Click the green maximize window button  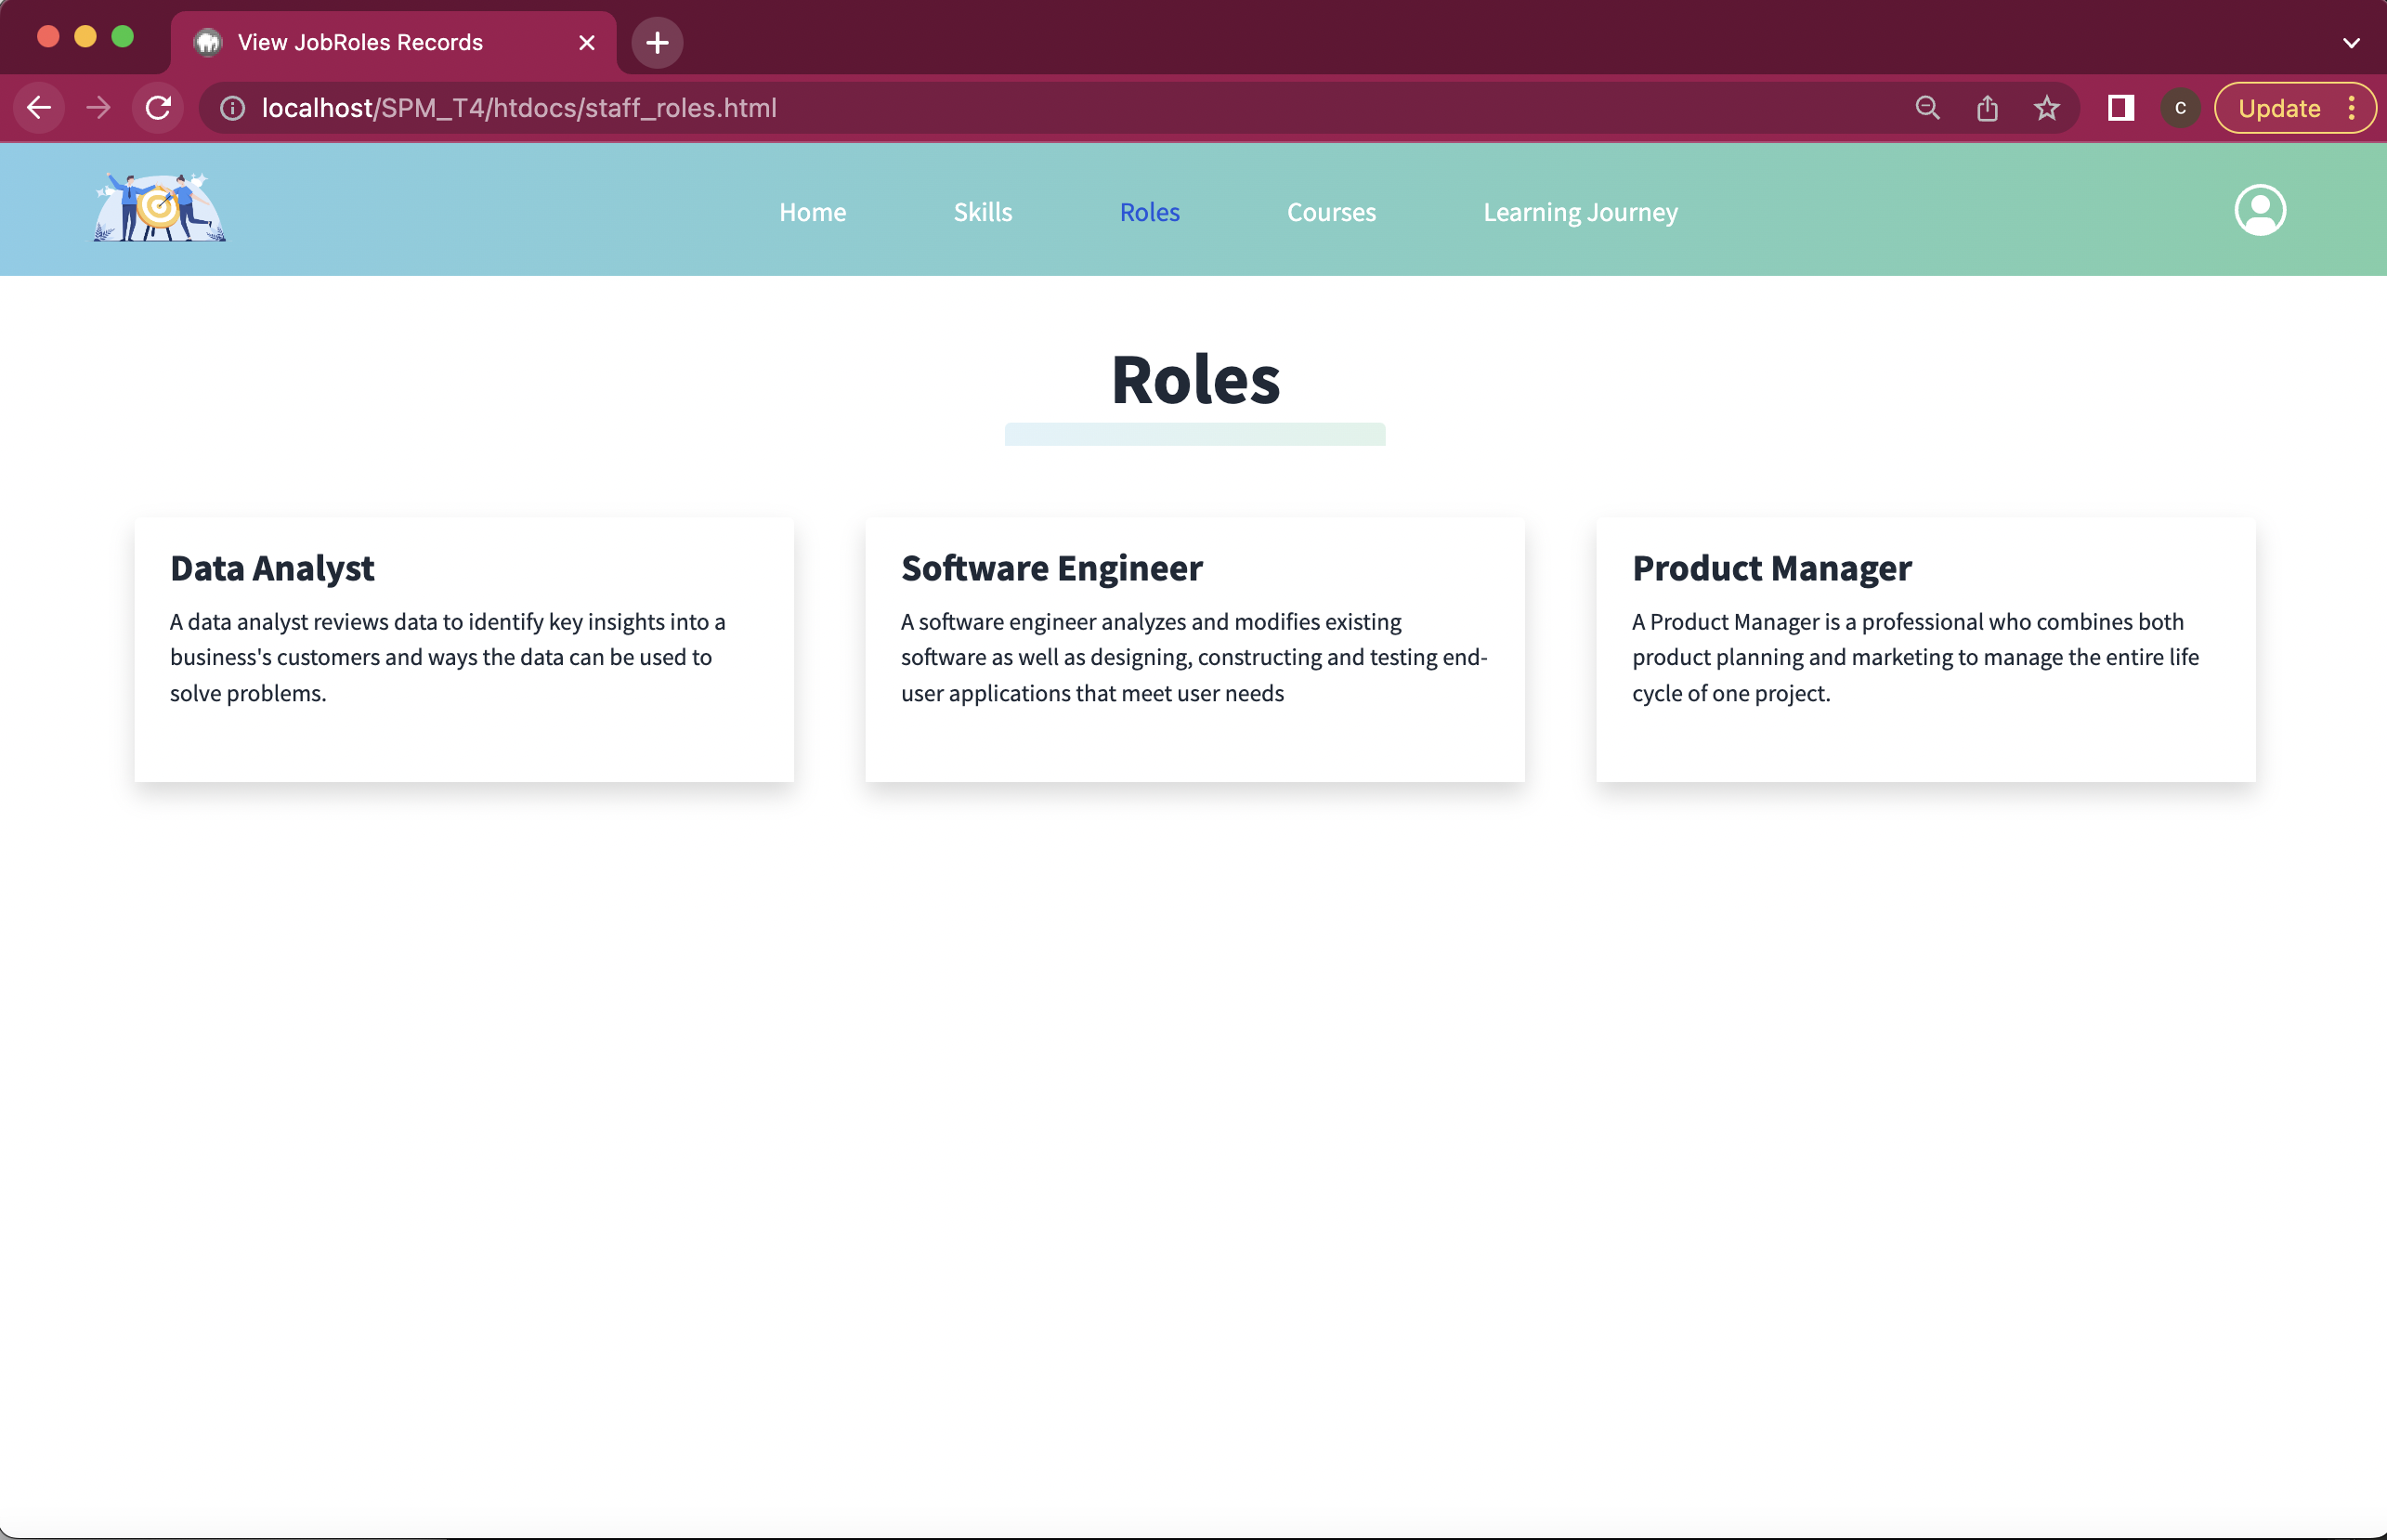[x=122, y=37]
